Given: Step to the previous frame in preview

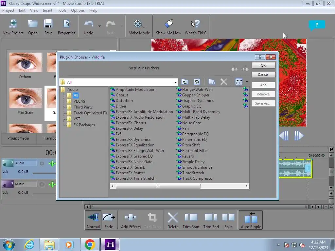Looking at the screenshot, I should (284, 136).
